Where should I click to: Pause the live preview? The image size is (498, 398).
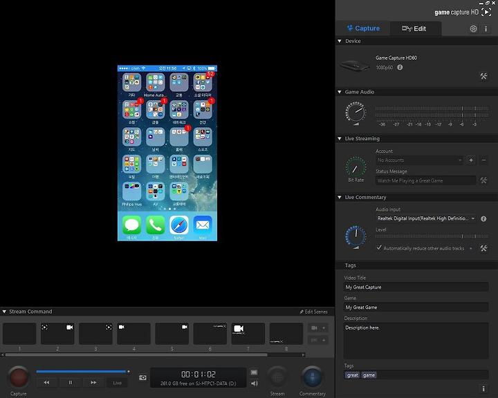70,383
